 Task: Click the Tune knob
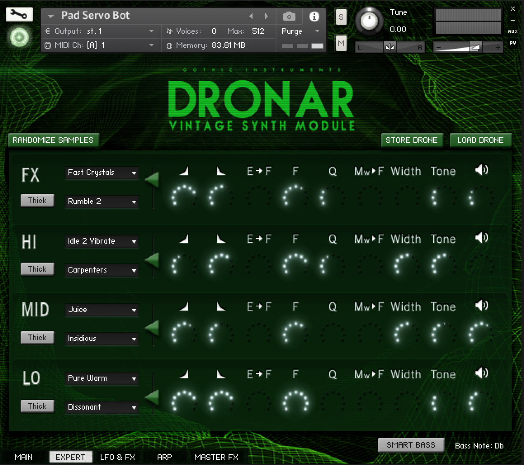[x=369, y=21]
